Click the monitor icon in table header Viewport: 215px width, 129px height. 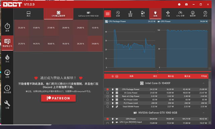click(117, 76)
